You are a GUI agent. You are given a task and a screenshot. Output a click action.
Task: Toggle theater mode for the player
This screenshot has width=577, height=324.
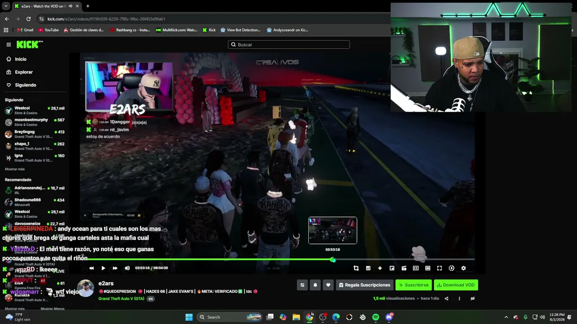(x=428, y=268)
